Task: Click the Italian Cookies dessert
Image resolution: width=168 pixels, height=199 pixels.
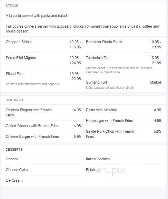Action: tap(98, 159)
